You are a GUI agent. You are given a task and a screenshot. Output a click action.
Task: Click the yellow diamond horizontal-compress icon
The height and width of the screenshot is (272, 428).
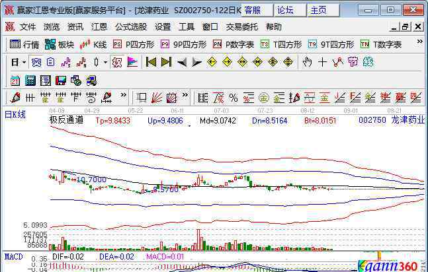(x=257, y=63)
